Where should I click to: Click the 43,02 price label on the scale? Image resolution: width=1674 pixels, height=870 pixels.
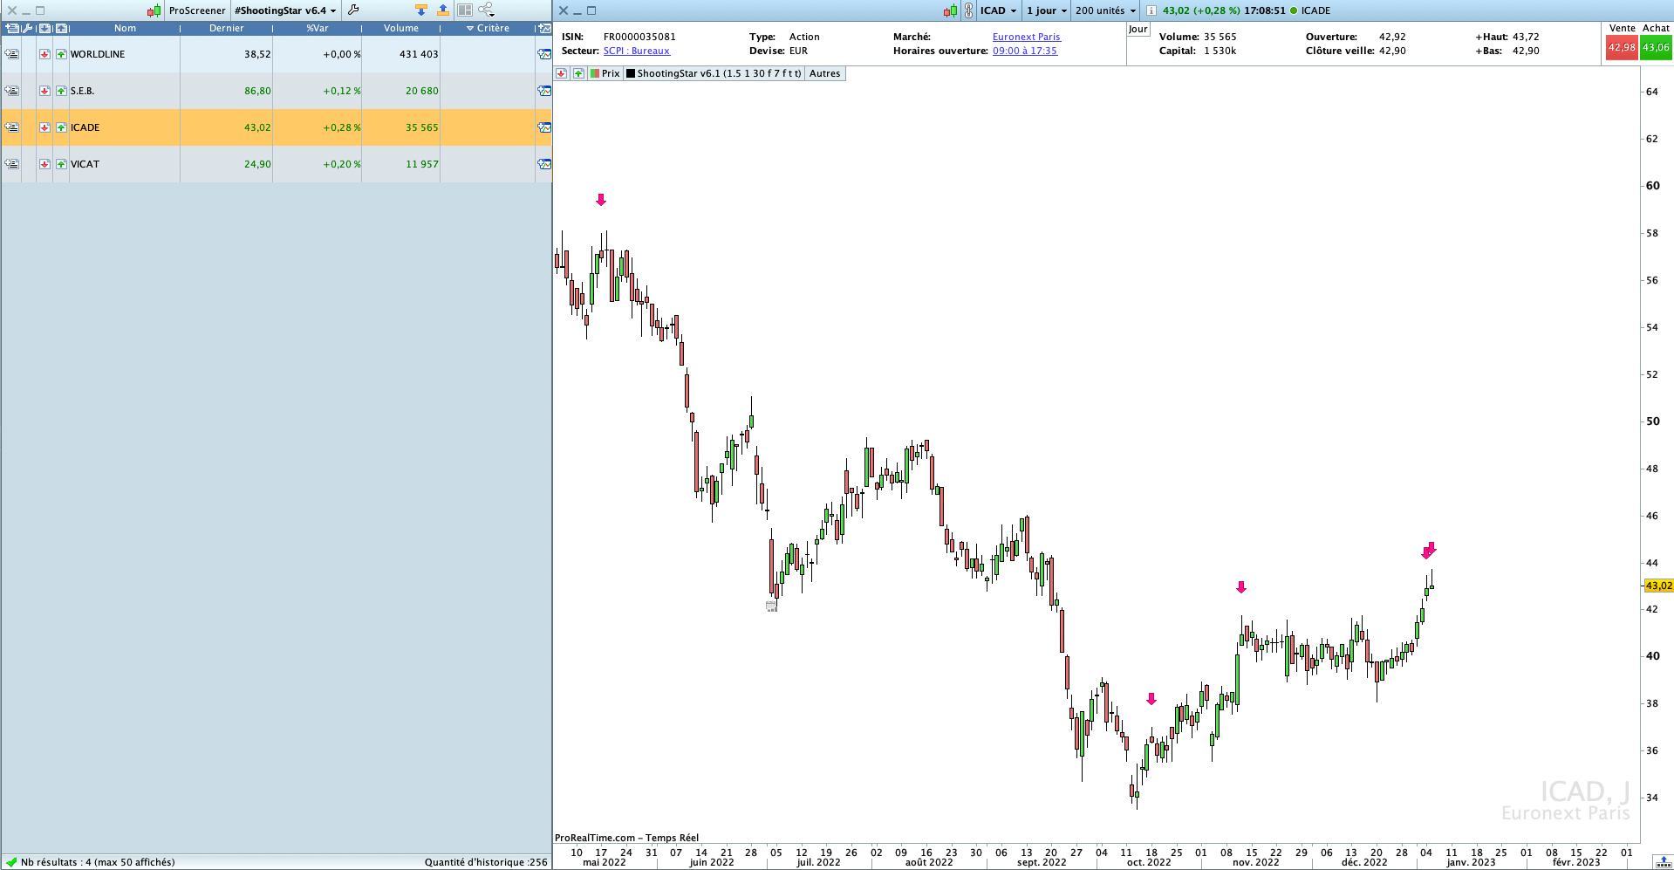pyautogui.click(x=1658, y=586)
